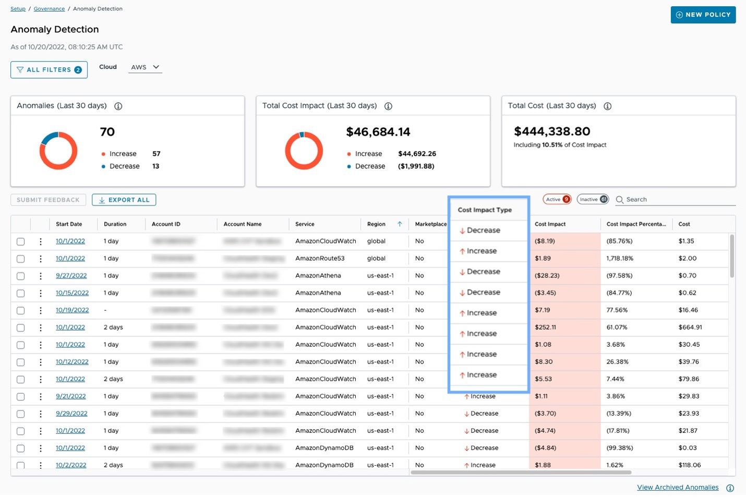Click the table's vertical scrollbar
The height and width of the screenshot is (497, 746).
732,256
